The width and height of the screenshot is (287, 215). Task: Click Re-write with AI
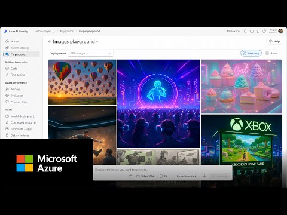[187, 176]
